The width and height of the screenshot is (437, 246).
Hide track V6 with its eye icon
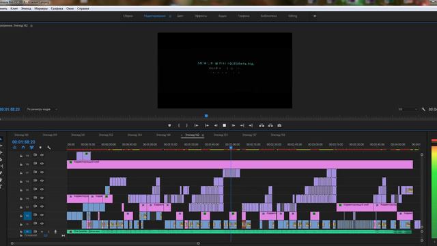pyautogui.click(x=42, y=180)
